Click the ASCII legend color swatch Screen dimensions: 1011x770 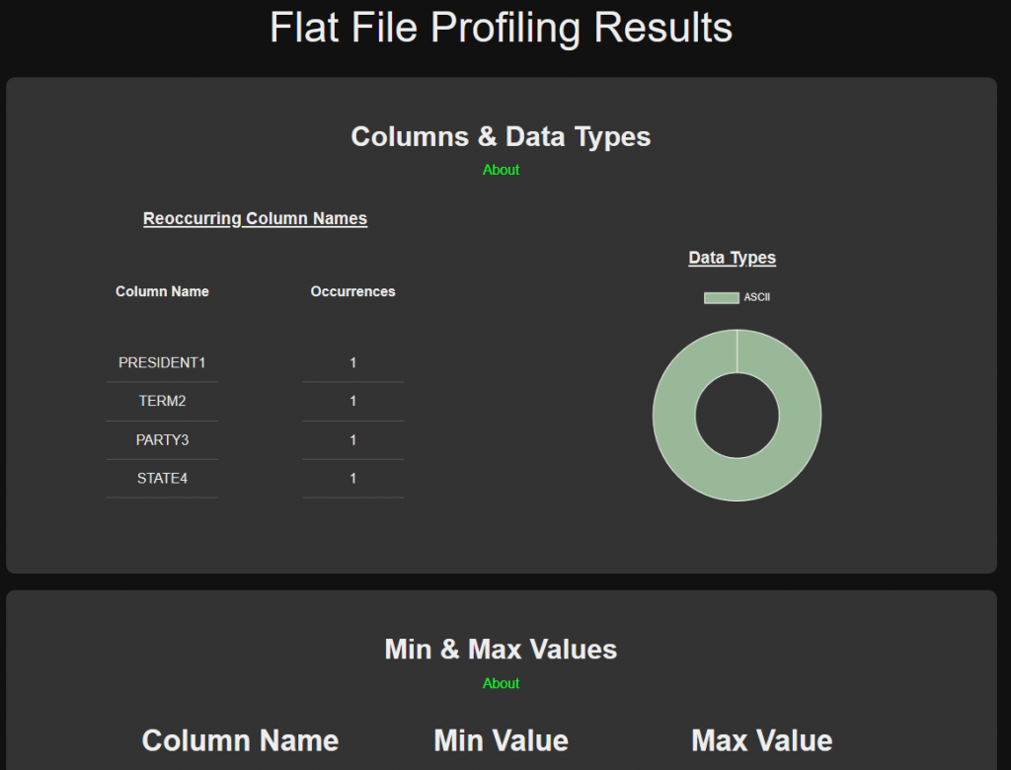coord(721,298)
